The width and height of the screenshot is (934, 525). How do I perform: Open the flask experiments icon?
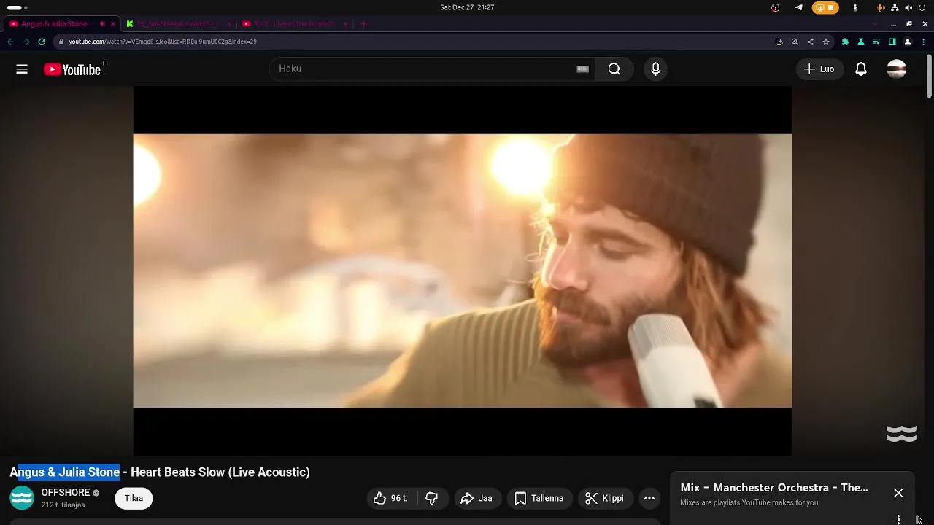[x=861, y=42]
